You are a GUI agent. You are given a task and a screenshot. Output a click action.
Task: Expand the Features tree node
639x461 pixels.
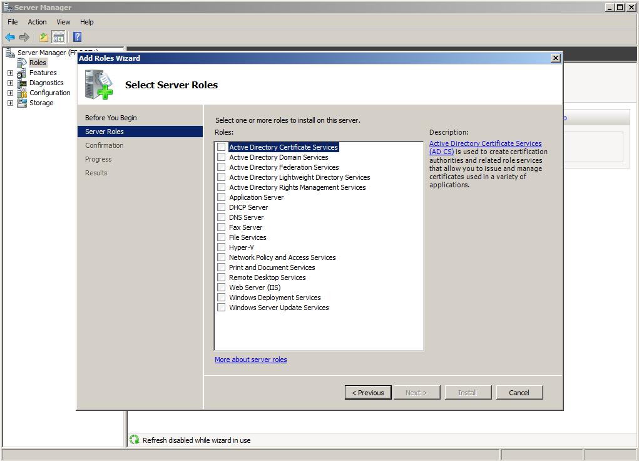pos(10,73)
